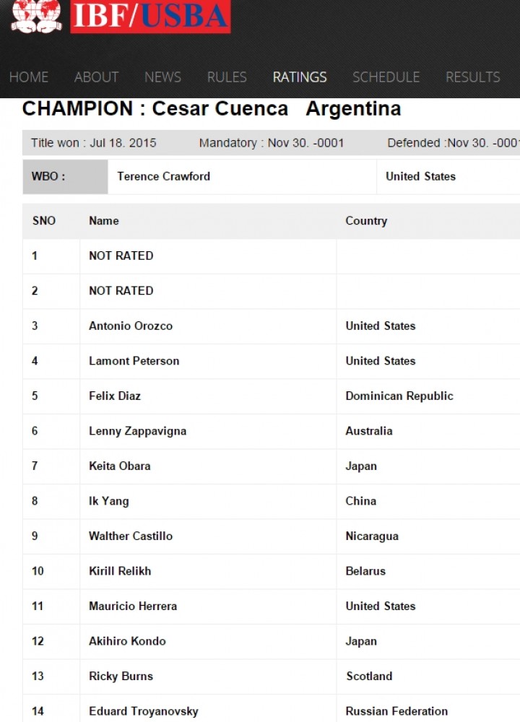Image resolution: width=520 pixels, height=722 pixels.
Task: Open the NEWS section
Action: click(x=162, y=77)
